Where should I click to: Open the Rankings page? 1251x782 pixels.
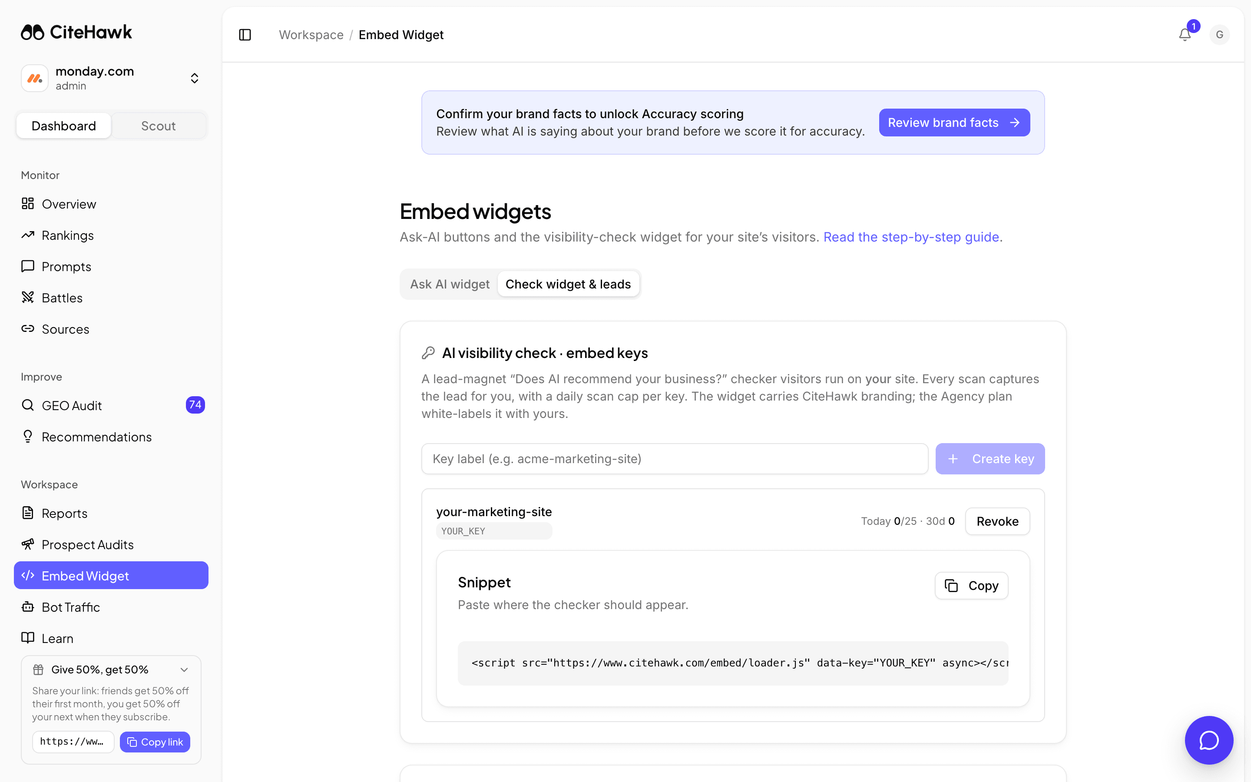tap(111, 235)
